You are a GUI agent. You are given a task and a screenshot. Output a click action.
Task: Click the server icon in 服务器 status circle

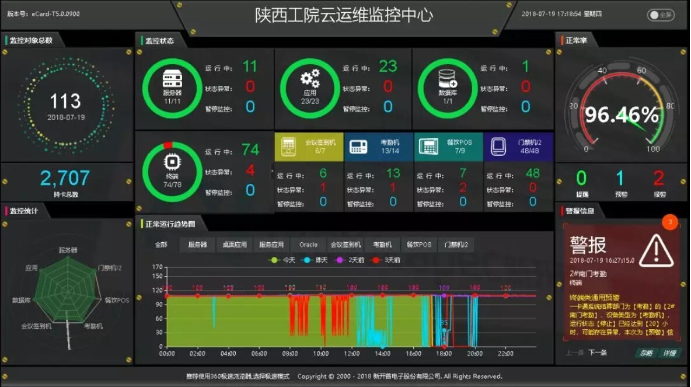[x=172, y=77]
